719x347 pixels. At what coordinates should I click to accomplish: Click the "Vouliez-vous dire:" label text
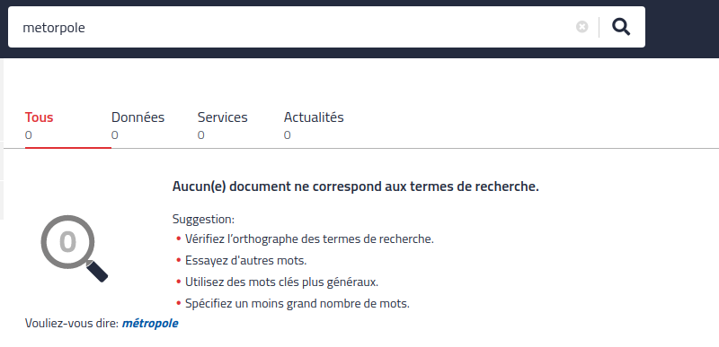(72, 324)
